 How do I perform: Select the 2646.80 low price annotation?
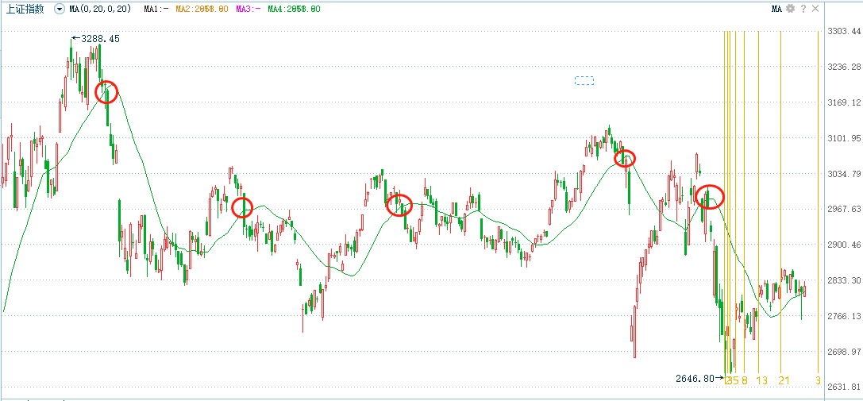click(x=699, y=379)
